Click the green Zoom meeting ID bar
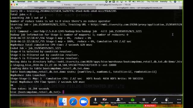 click(131, 106)
